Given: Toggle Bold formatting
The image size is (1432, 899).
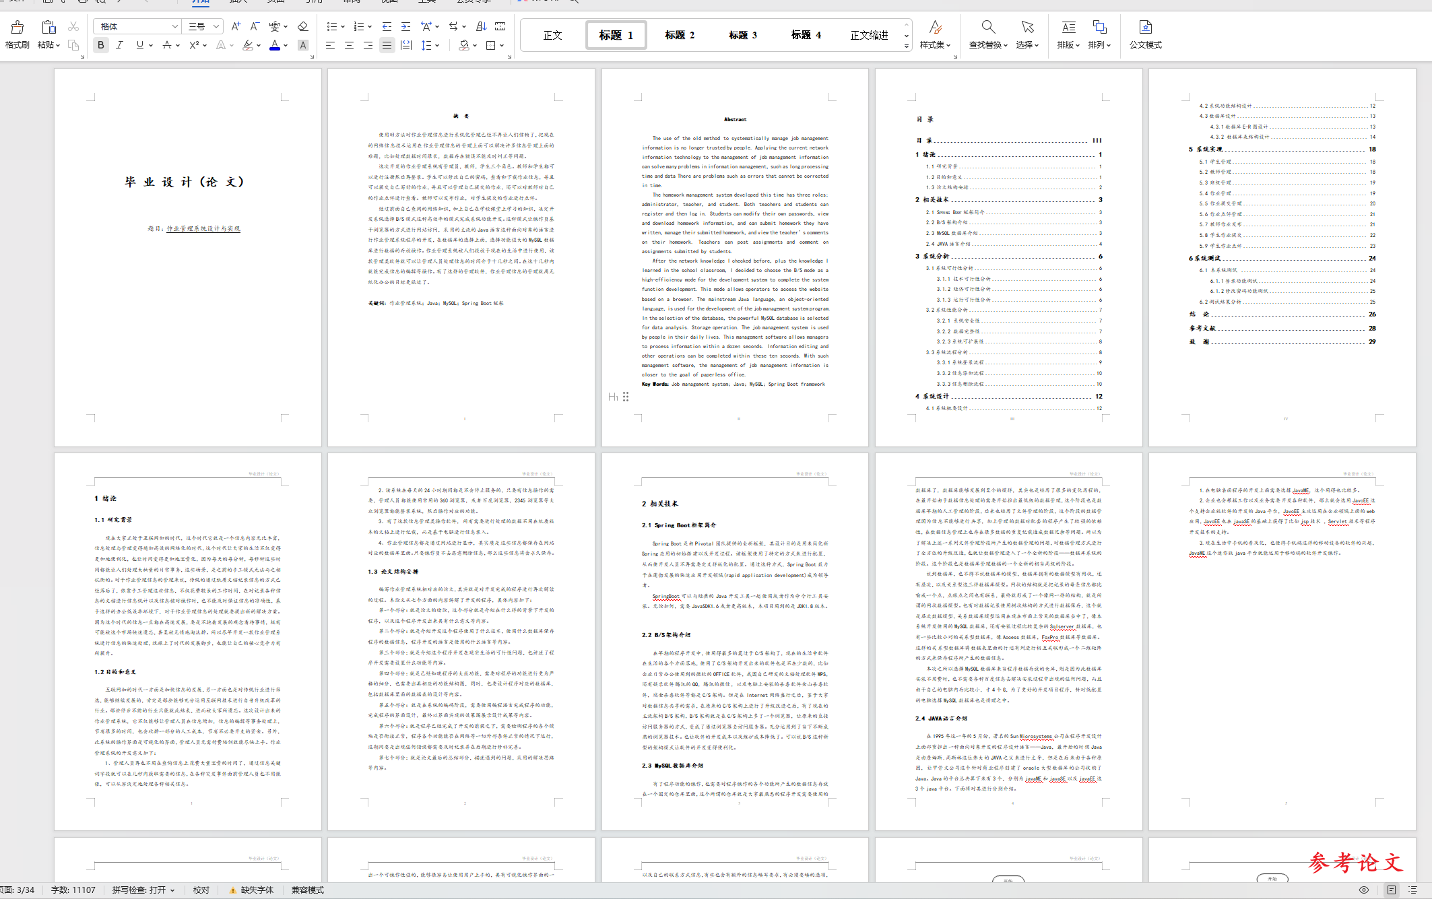Looking at the screenshot, I should [x=101, y=45].
